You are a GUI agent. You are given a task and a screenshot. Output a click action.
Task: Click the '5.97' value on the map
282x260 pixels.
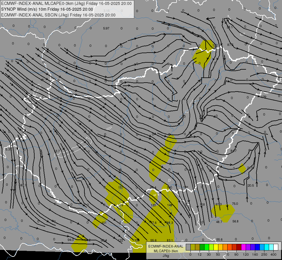(x=106, y=28)
